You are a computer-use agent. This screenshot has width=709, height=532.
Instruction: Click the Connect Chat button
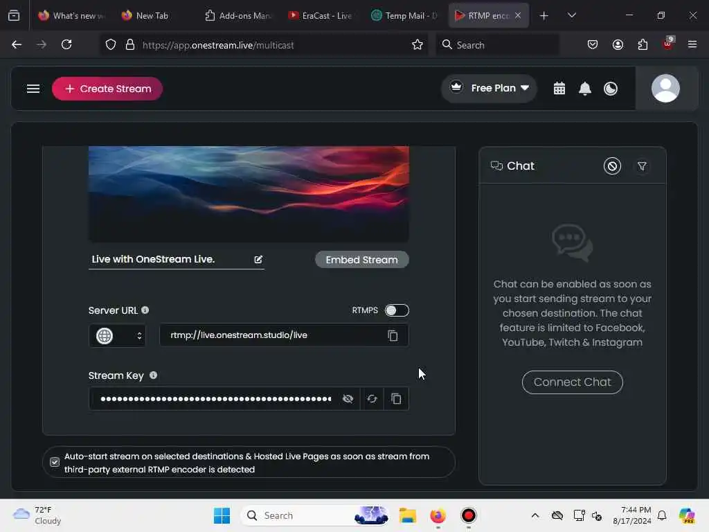[x=572, y=382]
